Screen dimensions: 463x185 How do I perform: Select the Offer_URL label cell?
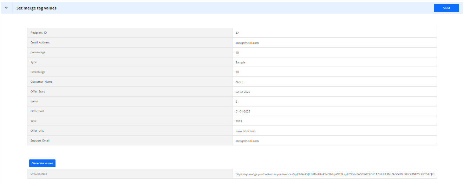click(130, 131)
